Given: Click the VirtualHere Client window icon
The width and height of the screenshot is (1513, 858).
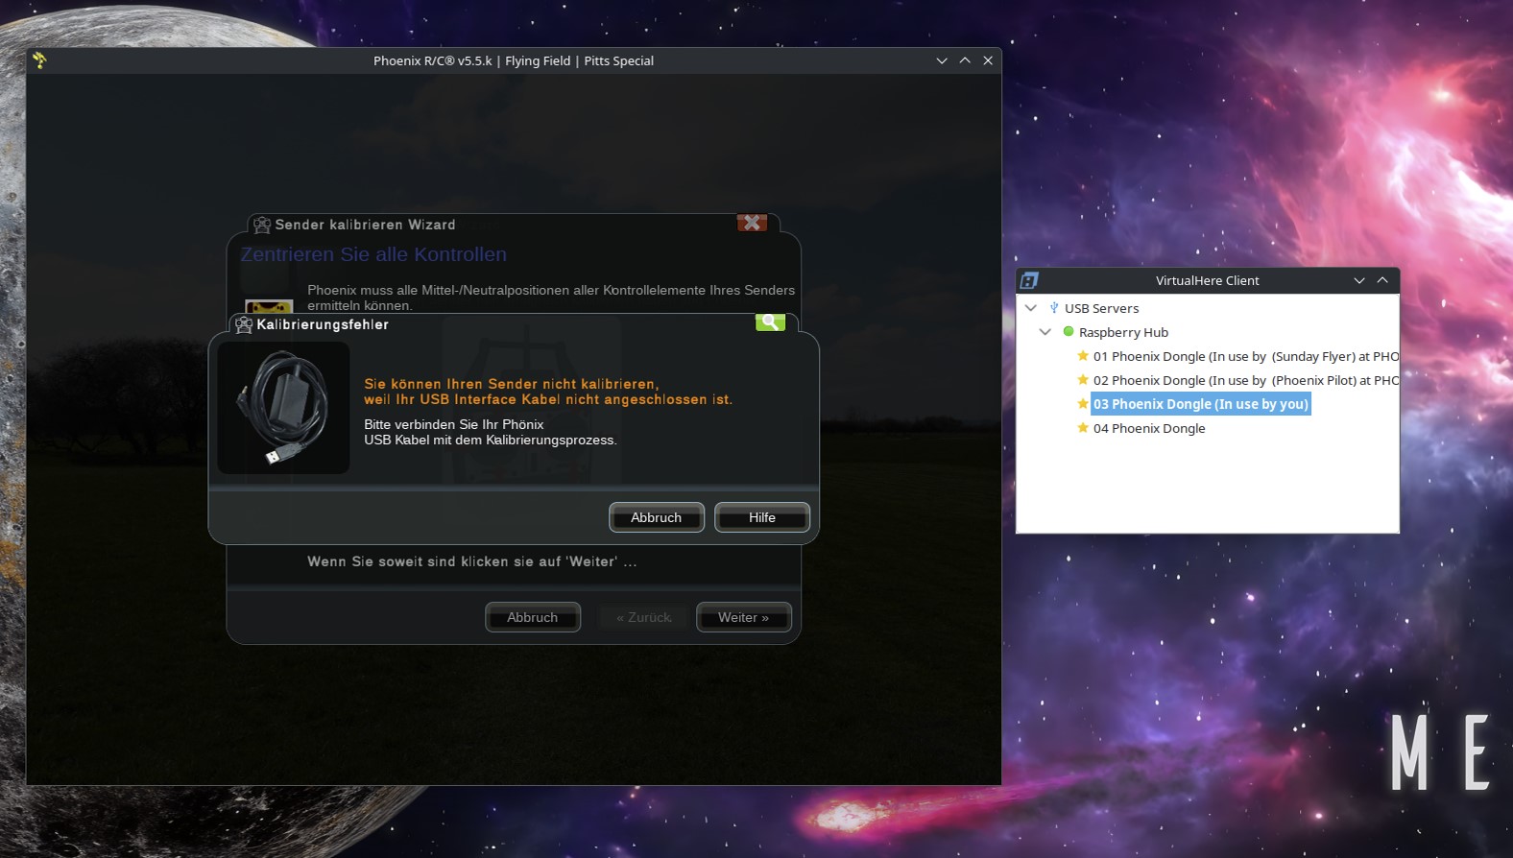Looking at the screenshot, I should coord(1029,280).
